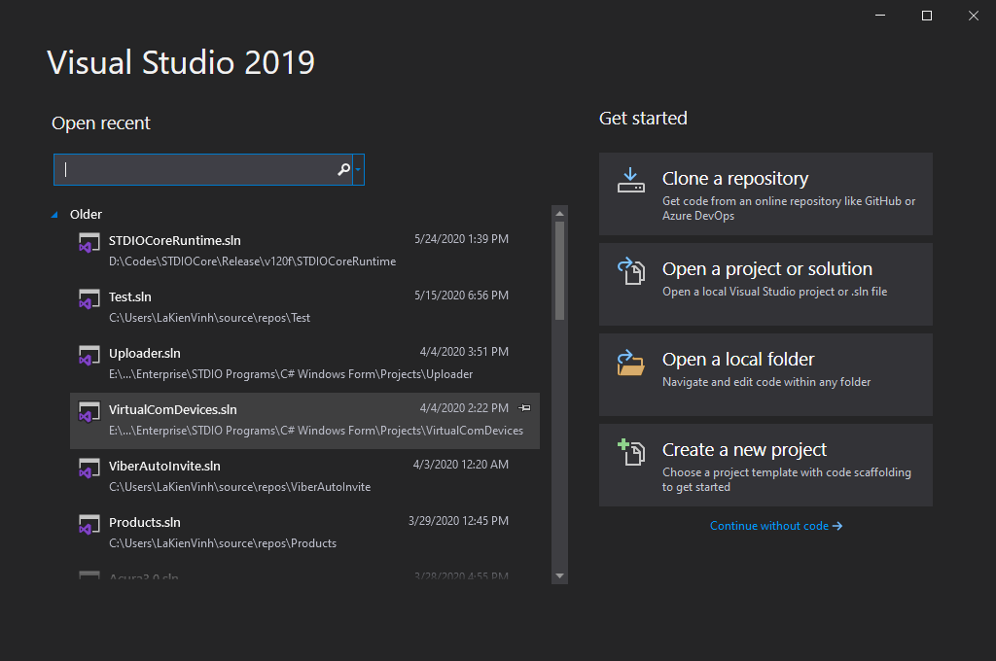Image resolution: width=996 pixels, height=661 pixels.
Task: Click the Create a new project plus icon
Action: (630, 452)
